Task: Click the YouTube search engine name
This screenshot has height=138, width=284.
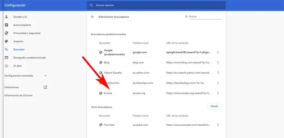Action: tap(109, 125)
